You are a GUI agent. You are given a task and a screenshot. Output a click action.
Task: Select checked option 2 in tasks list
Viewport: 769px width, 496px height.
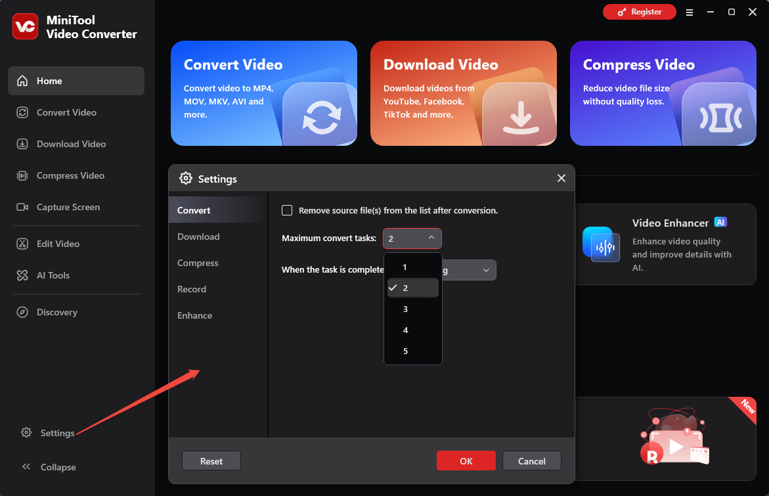click(x=413, y=288)
